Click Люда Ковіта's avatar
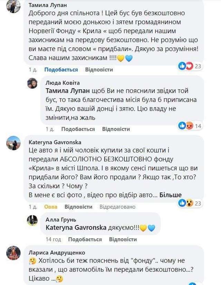The height and width of the screenshot is (285, 221). coord(32,83)
